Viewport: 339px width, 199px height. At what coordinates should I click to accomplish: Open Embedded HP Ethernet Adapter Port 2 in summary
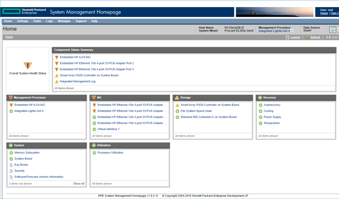click(x=97, y=63)
